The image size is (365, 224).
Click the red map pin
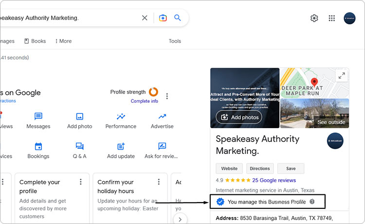click(314, 82)
